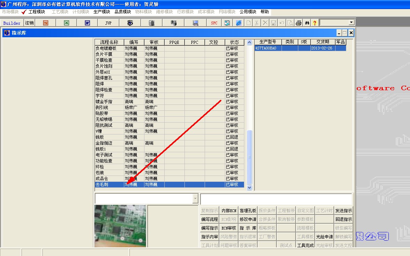Open the toolbar combo box dropdown
This screenshot has height=256, width=410.
(352, 23)
